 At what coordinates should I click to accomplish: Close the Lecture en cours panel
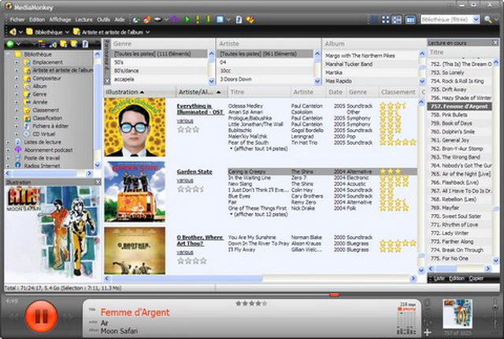click(495, 42)
